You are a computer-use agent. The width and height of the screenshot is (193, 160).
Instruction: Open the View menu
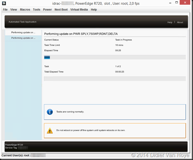[14, 10]
